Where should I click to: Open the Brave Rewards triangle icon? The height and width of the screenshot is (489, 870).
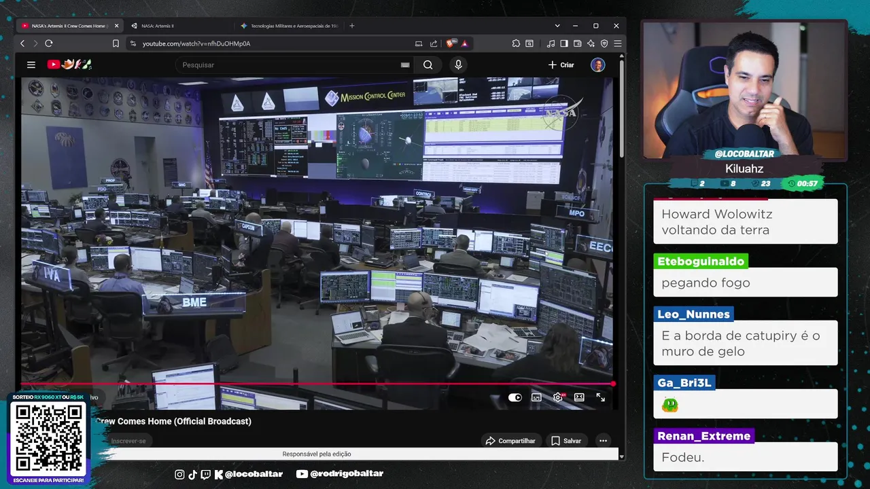point(465,43)
